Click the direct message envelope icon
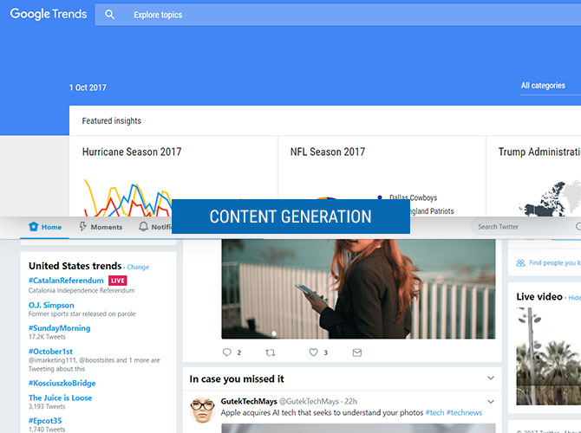This screenshot has height=433, width=581. pos(356,352)
